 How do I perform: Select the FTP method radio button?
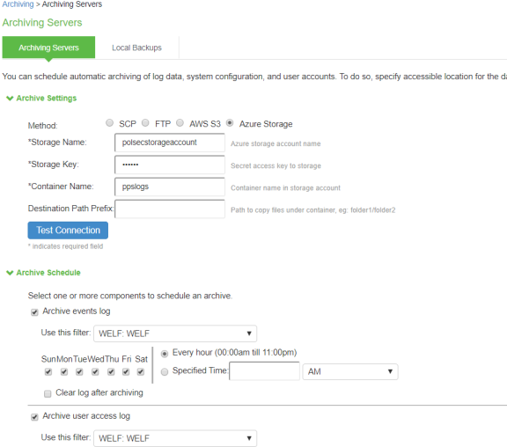[x=145, y=123]
